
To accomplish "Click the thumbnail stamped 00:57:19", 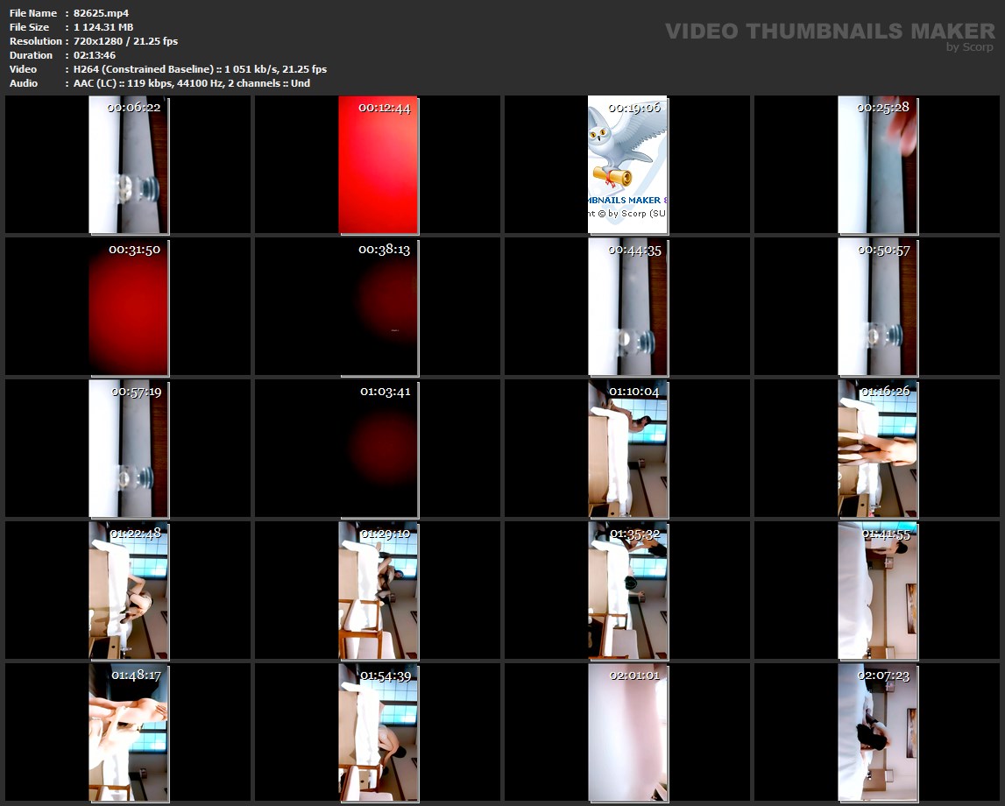I will 128,449.
